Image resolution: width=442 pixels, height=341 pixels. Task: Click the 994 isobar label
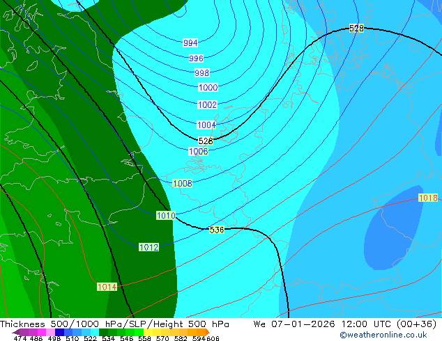[x=190, y=42]
